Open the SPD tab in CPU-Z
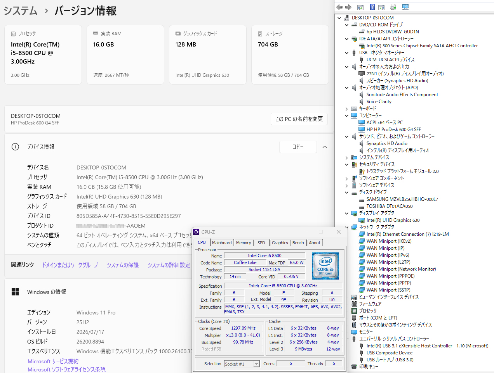Image resolution: width=494 pixels, height=373 pixels. coord(261,243)
